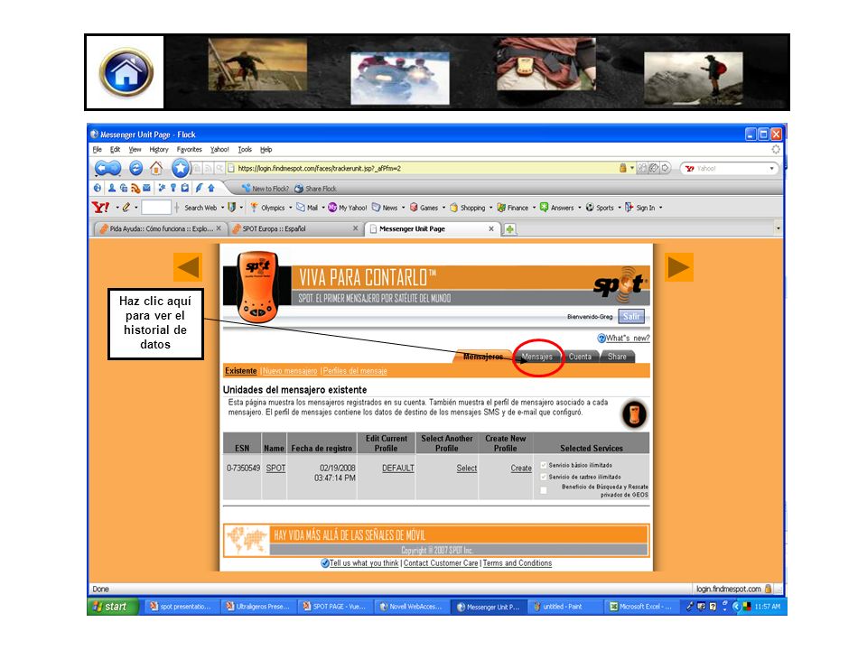Click the pencil icon in Yahoo toolbar
Viewport: 867px width, 650px height.
126,208
